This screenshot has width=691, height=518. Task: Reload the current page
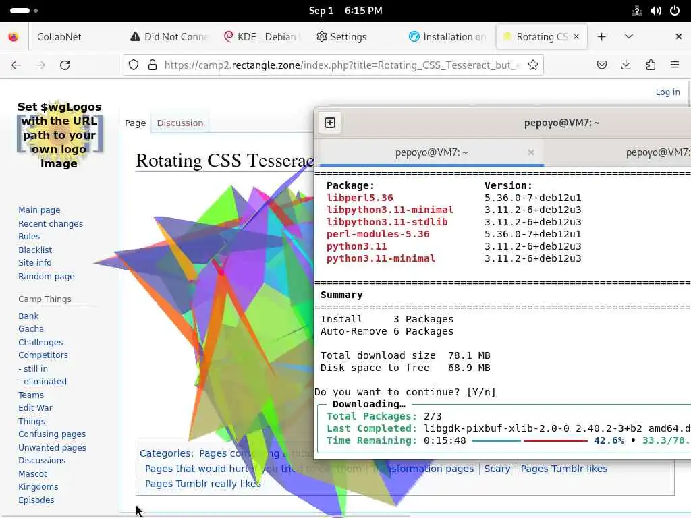click(65, 65)
